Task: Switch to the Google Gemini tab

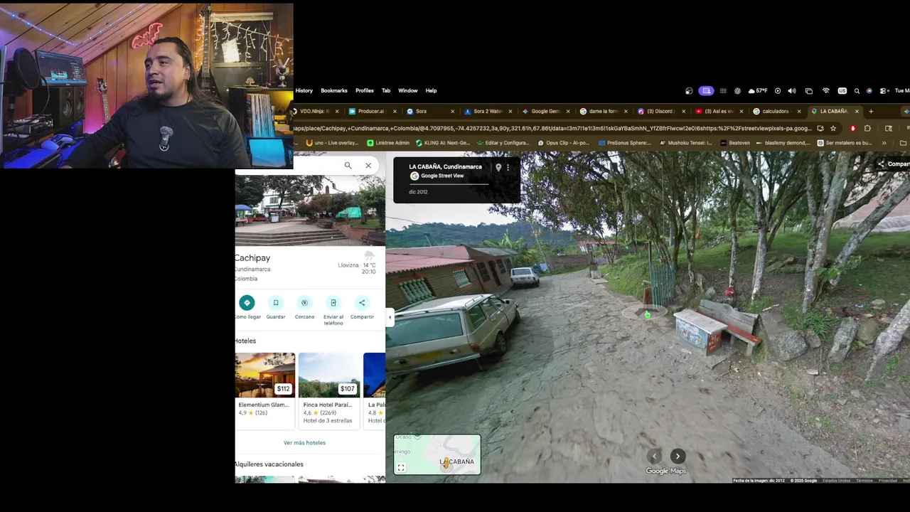Action: (x=545, y=112)
